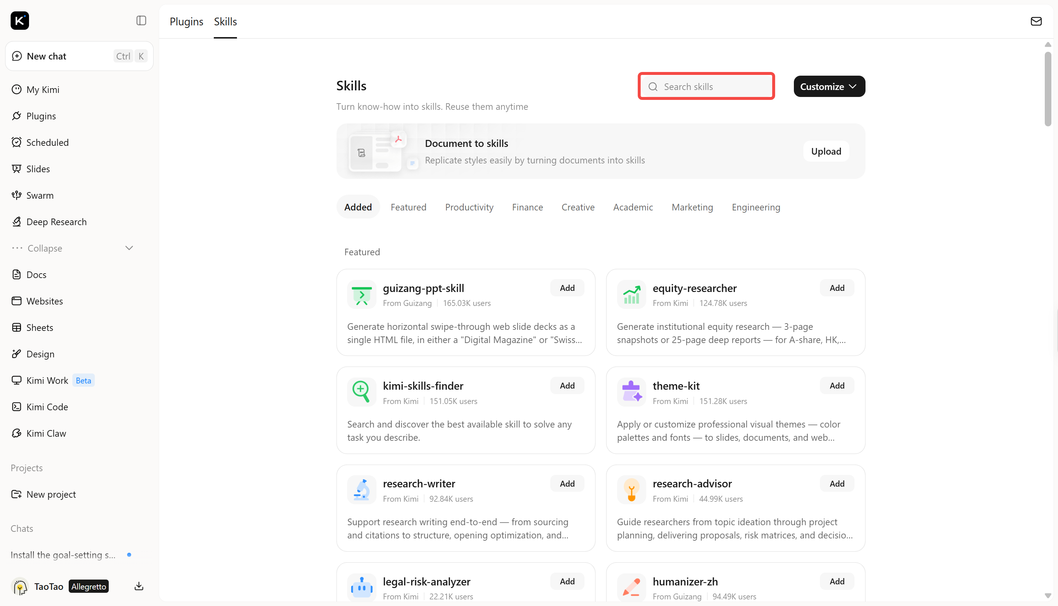Switch to the Academic category tab
The height and width of the screenshot is (606, 1058).
(x=633, y=207)
